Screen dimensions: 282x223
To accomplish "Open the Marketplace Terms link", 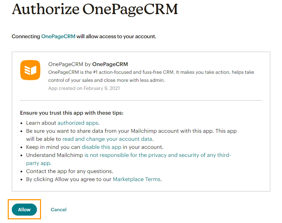I will click(x=136, y=179).
